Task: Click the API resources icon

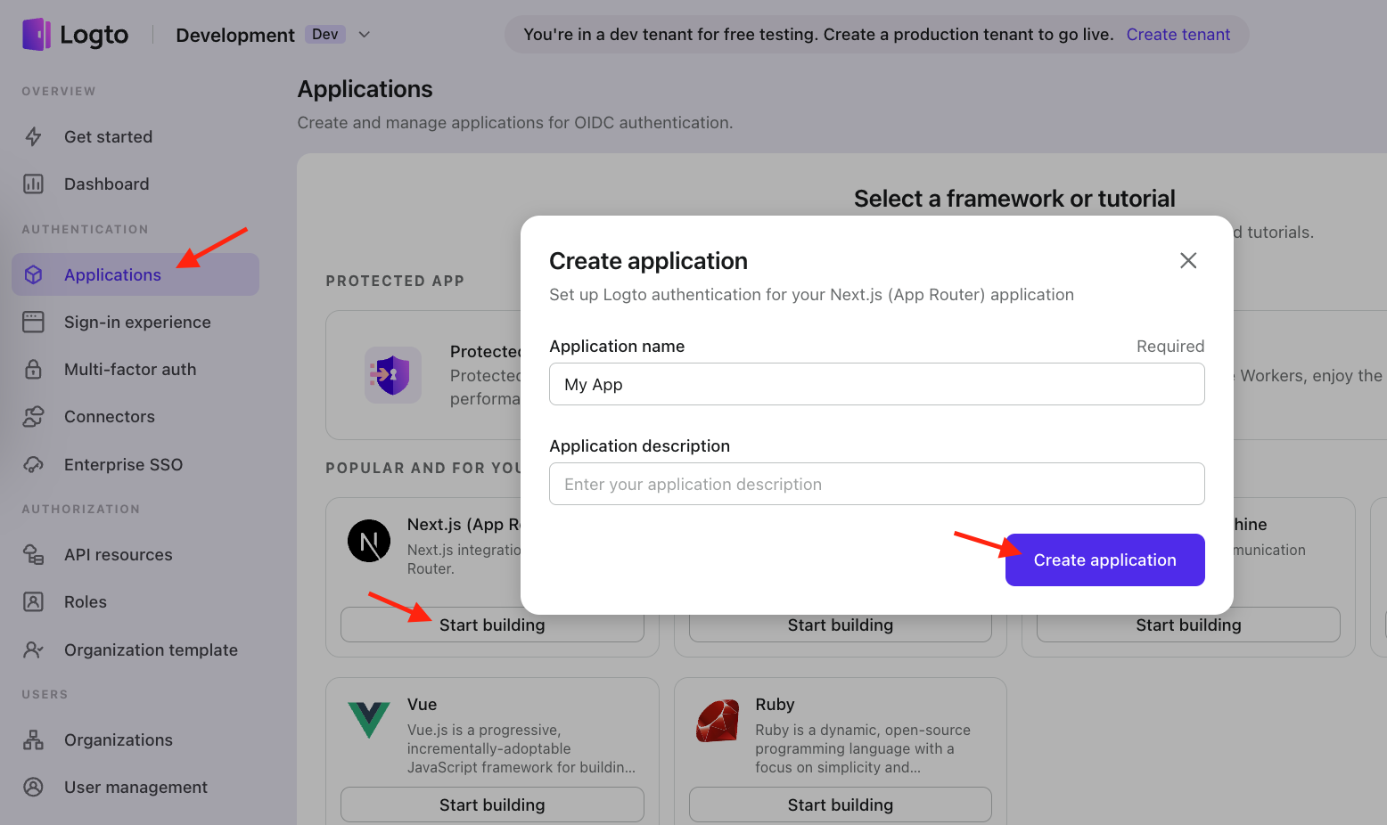Action: pyautogui.click(x=33, y=554)
